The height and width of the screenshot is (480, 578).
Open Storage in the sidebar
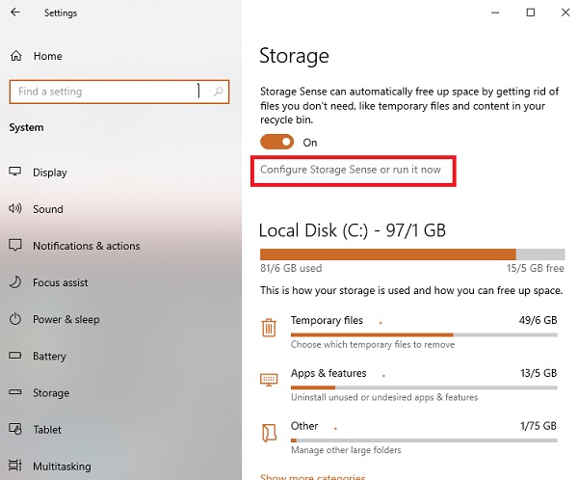[x=51, y=392]
